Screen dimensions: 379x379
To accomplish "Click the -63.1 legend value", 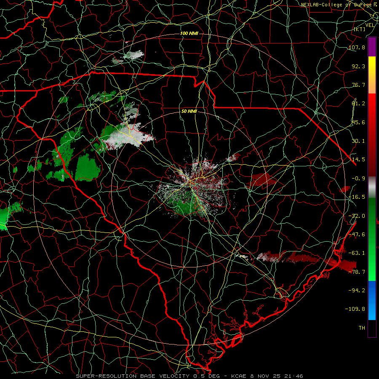I will pos(357,253).
